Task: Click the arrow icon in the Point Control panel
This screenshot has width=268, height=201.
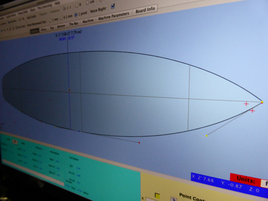Action: pos(174,199)
